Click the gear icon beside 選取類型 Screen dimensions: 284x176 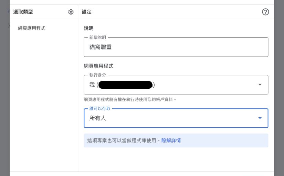(x=71, y=12)
